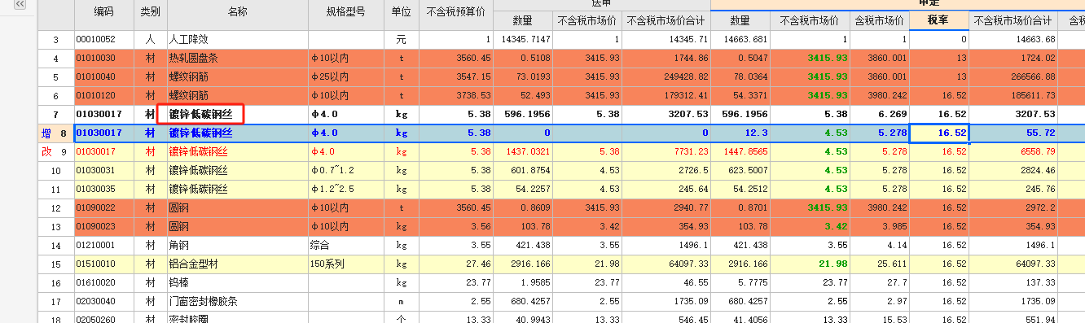Select the category cell 人 in row 3
The height and width of the screenshot is (323, 1085).
pyautogui.click(x=151, y=39)
